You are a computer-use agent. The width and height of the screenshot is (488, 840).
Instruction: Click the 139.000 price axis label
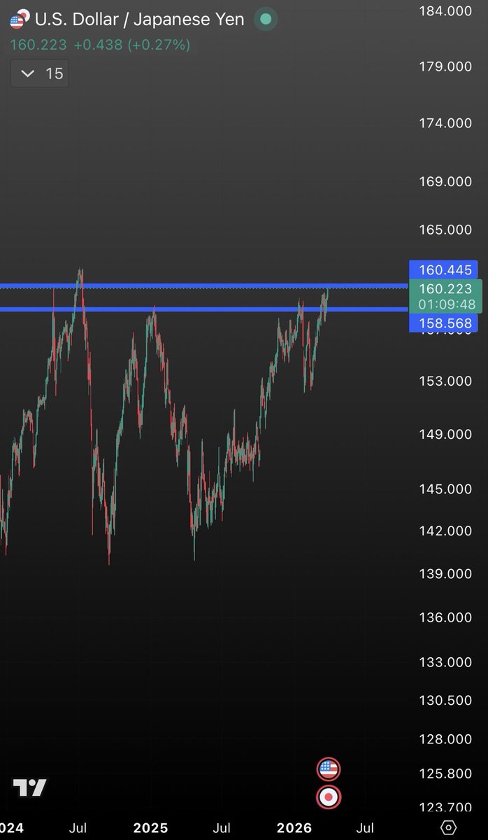pyautogui.click(x=445, y=574)
